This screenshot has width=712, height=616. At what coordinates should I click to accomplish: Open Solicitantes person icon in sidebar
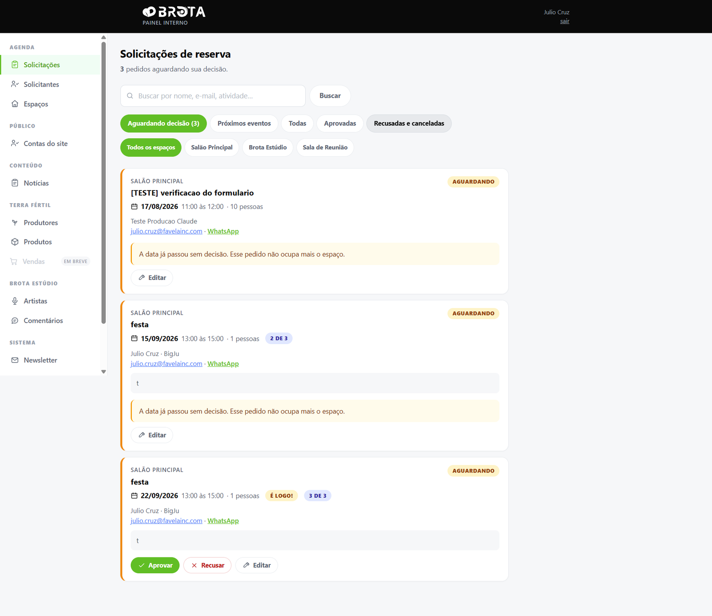(x=15, y=84)
